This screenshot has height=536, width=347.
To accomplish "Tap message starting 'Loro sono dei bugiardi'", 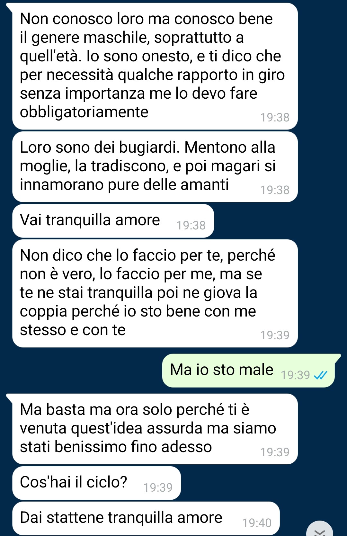I will (155, 167).
